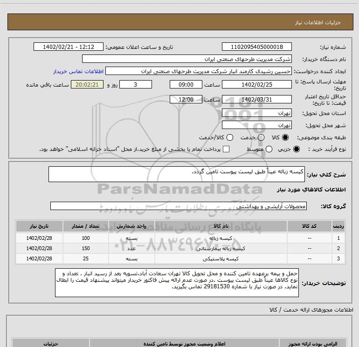
Task: Select the کالا radio button
Action: (285, 137)
